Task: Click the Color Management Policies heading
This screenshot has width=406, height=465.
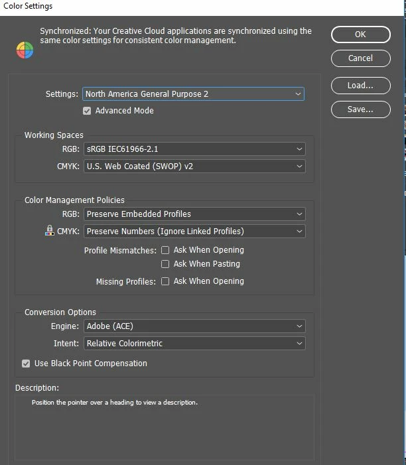Action: pyautogui.click(x=74, y=200)
